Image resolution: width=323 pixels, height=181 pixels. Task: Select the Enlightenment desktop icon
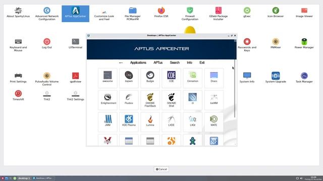107,100
